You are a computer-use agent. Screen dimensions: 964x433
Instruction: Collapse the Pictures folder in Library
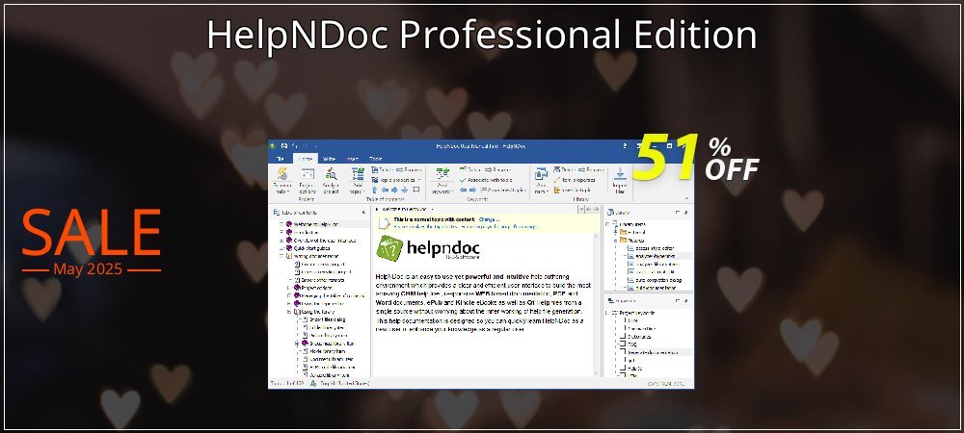[615, 241]
